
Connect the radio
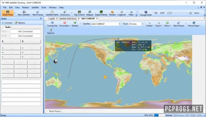[7, 23]
